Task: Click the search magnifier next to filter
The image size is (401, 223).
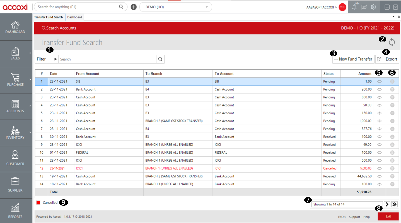Action: [160, 59]
